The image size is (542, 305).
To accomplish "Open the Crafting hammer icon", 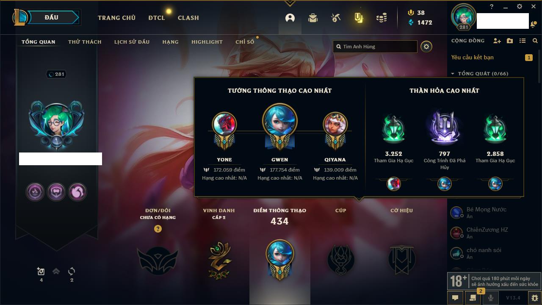I will pos(336,18).
